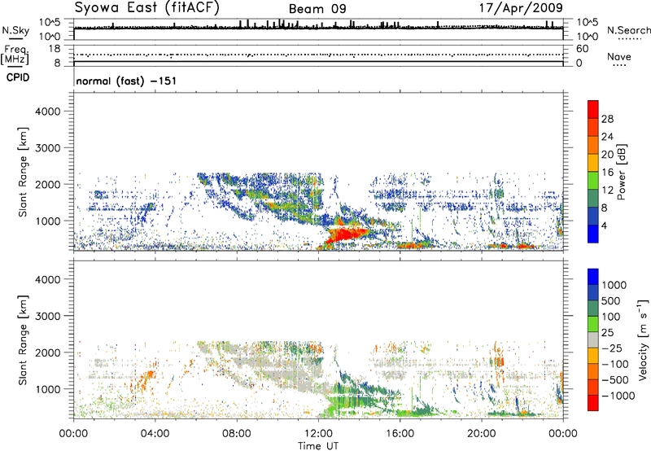Image resolution: width=651 pixels, height=451 pixels.
Task: Click the power panel 'Slant Range [km]' label
Action: point(23,172)
